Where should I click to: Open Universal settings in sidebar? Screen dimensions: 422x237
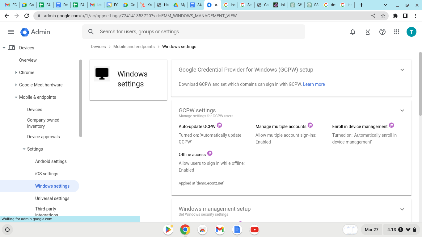click(52, 198)
